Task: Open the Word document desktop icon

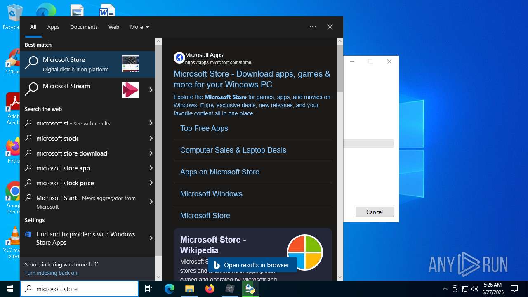Action: click(107, 10)
